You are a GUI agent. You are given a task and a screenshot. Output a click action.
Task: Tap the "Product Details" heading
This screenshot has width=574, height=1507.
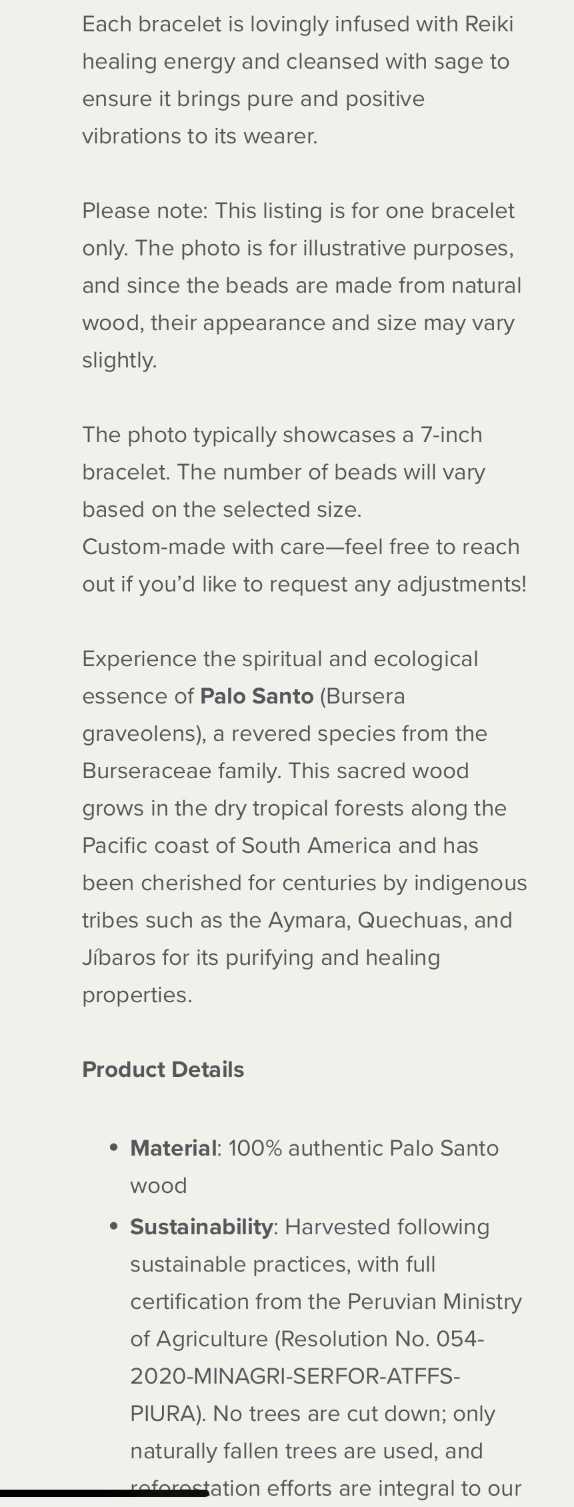(x=163, y=1070)
